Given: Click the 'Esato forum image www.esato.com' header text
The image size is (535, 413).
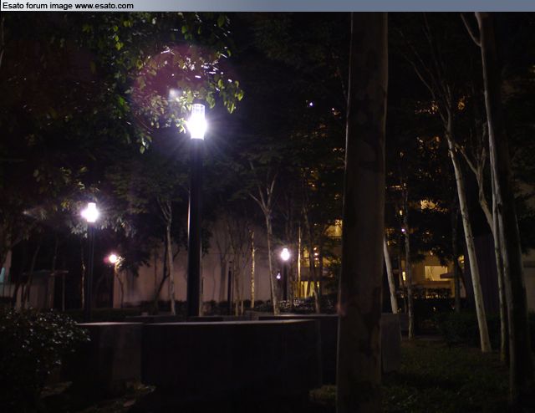Looking at the screenshot, I should pyautogui.click(x=68, y=6).
